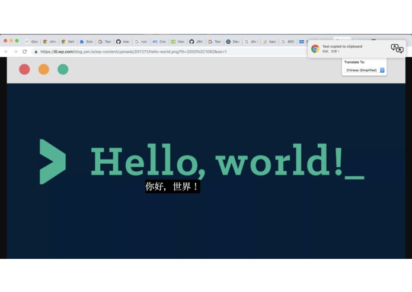The height and width of the screenshot is (292, 412).
Task: Open the Get tab with Chrome icon
Action: click(68, 41)
